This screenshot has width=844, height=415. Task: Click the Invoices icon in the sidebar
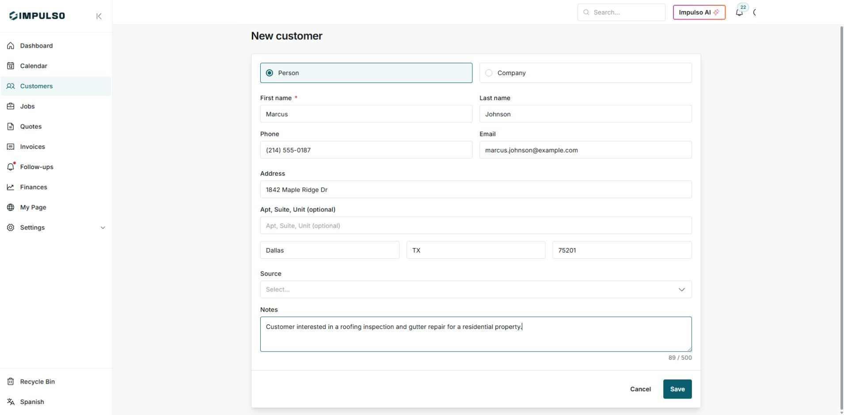(x=11, y=147)
